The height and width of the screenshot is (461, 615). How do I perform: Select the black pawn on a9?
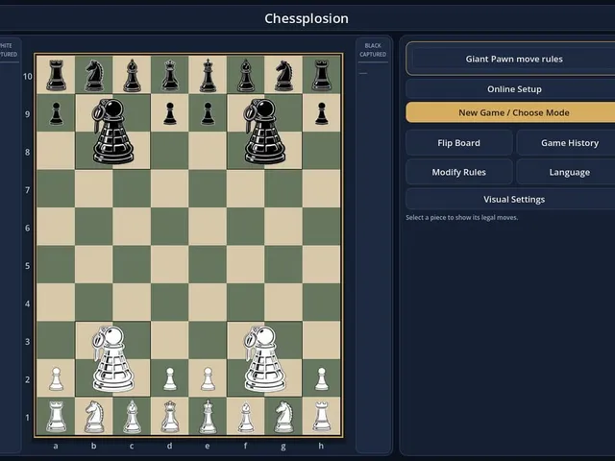(x=56, y=113)
